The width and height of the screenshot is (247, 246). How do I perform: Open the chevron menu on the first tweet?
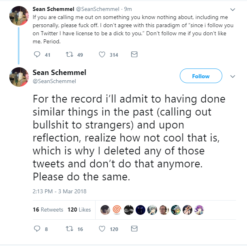pos(233,10)
